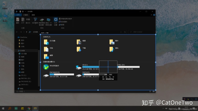
Task: Select the Recycle Bin desktop icon
Action: click(5, 5)
